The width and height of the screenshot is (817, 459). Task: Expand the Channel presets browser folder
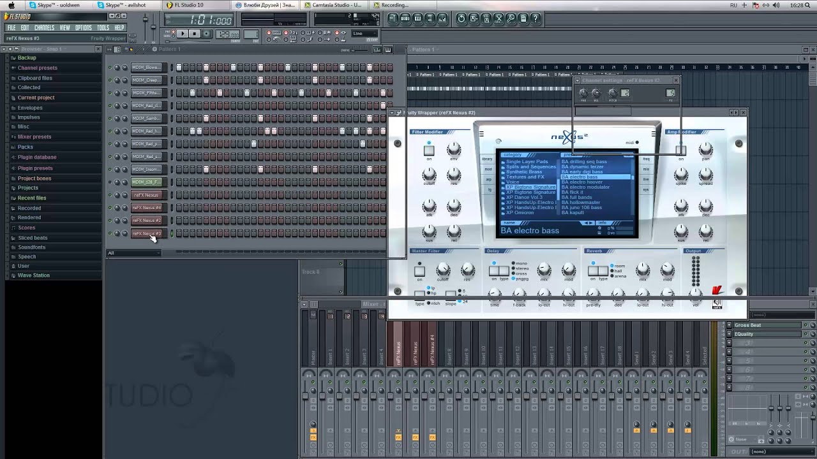click(x=37, y=68)
